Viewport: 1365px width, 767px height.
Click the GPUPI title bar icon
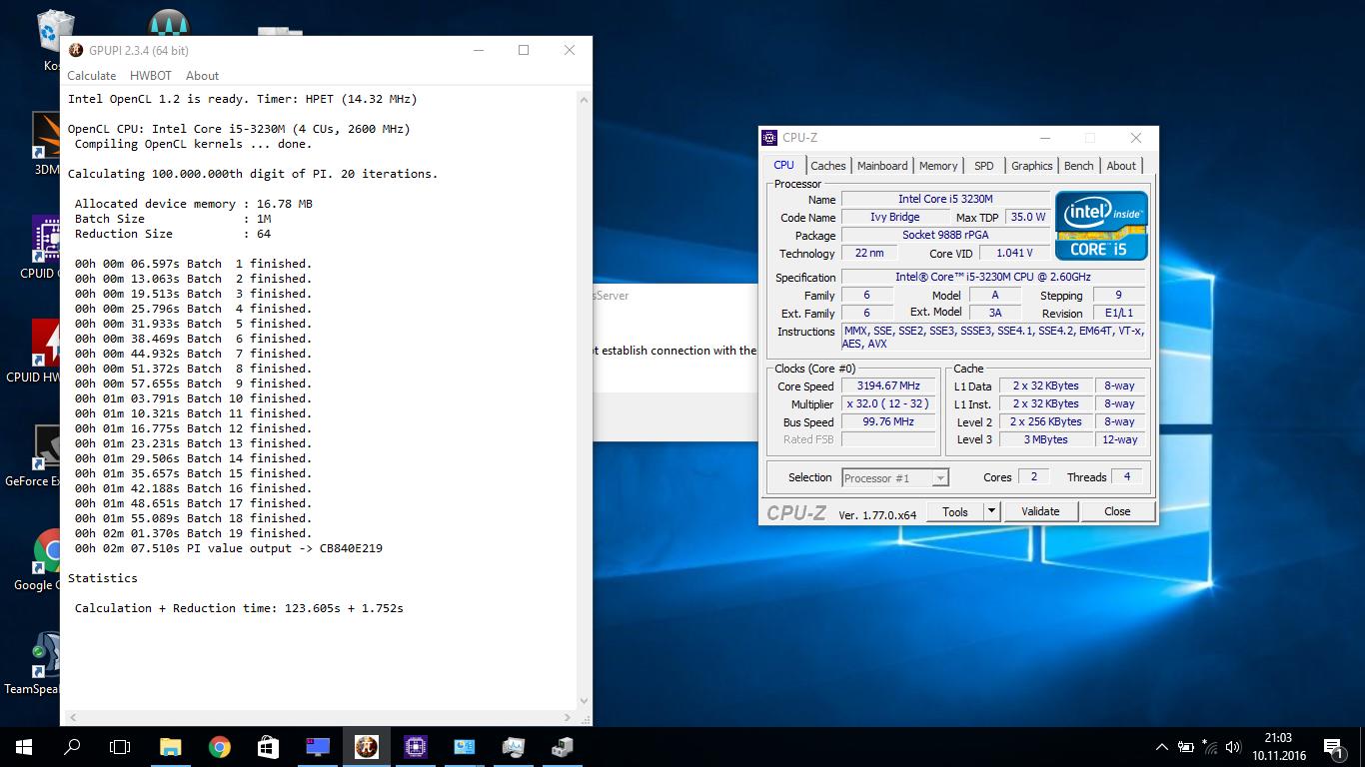click(76, 50)
